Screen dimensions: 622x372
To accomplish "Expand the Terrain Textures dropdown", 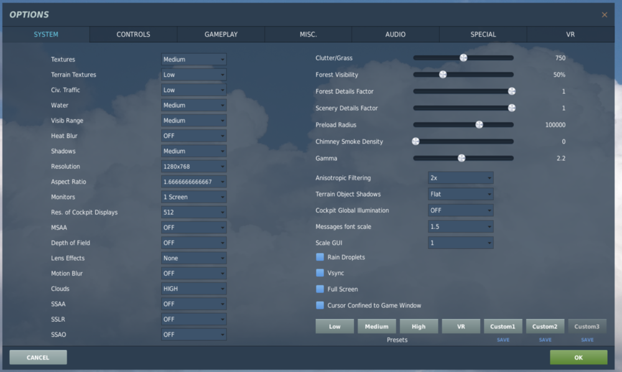I will [x=193, y=75].
